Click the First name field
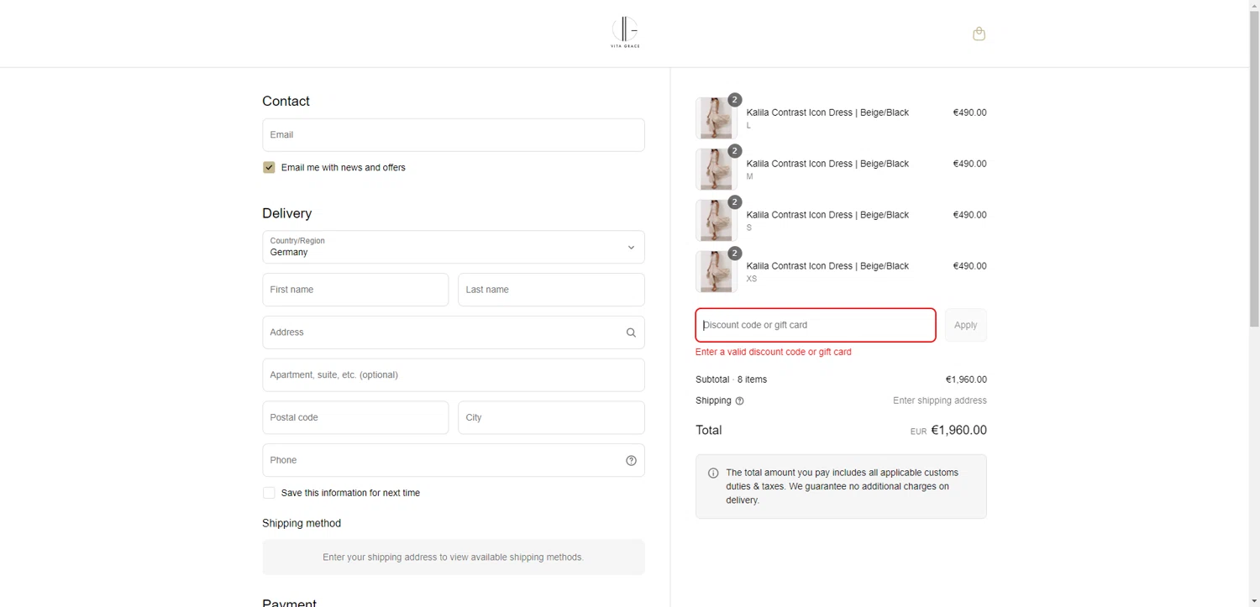1260x607 pixels. click(x=355, y=290)
